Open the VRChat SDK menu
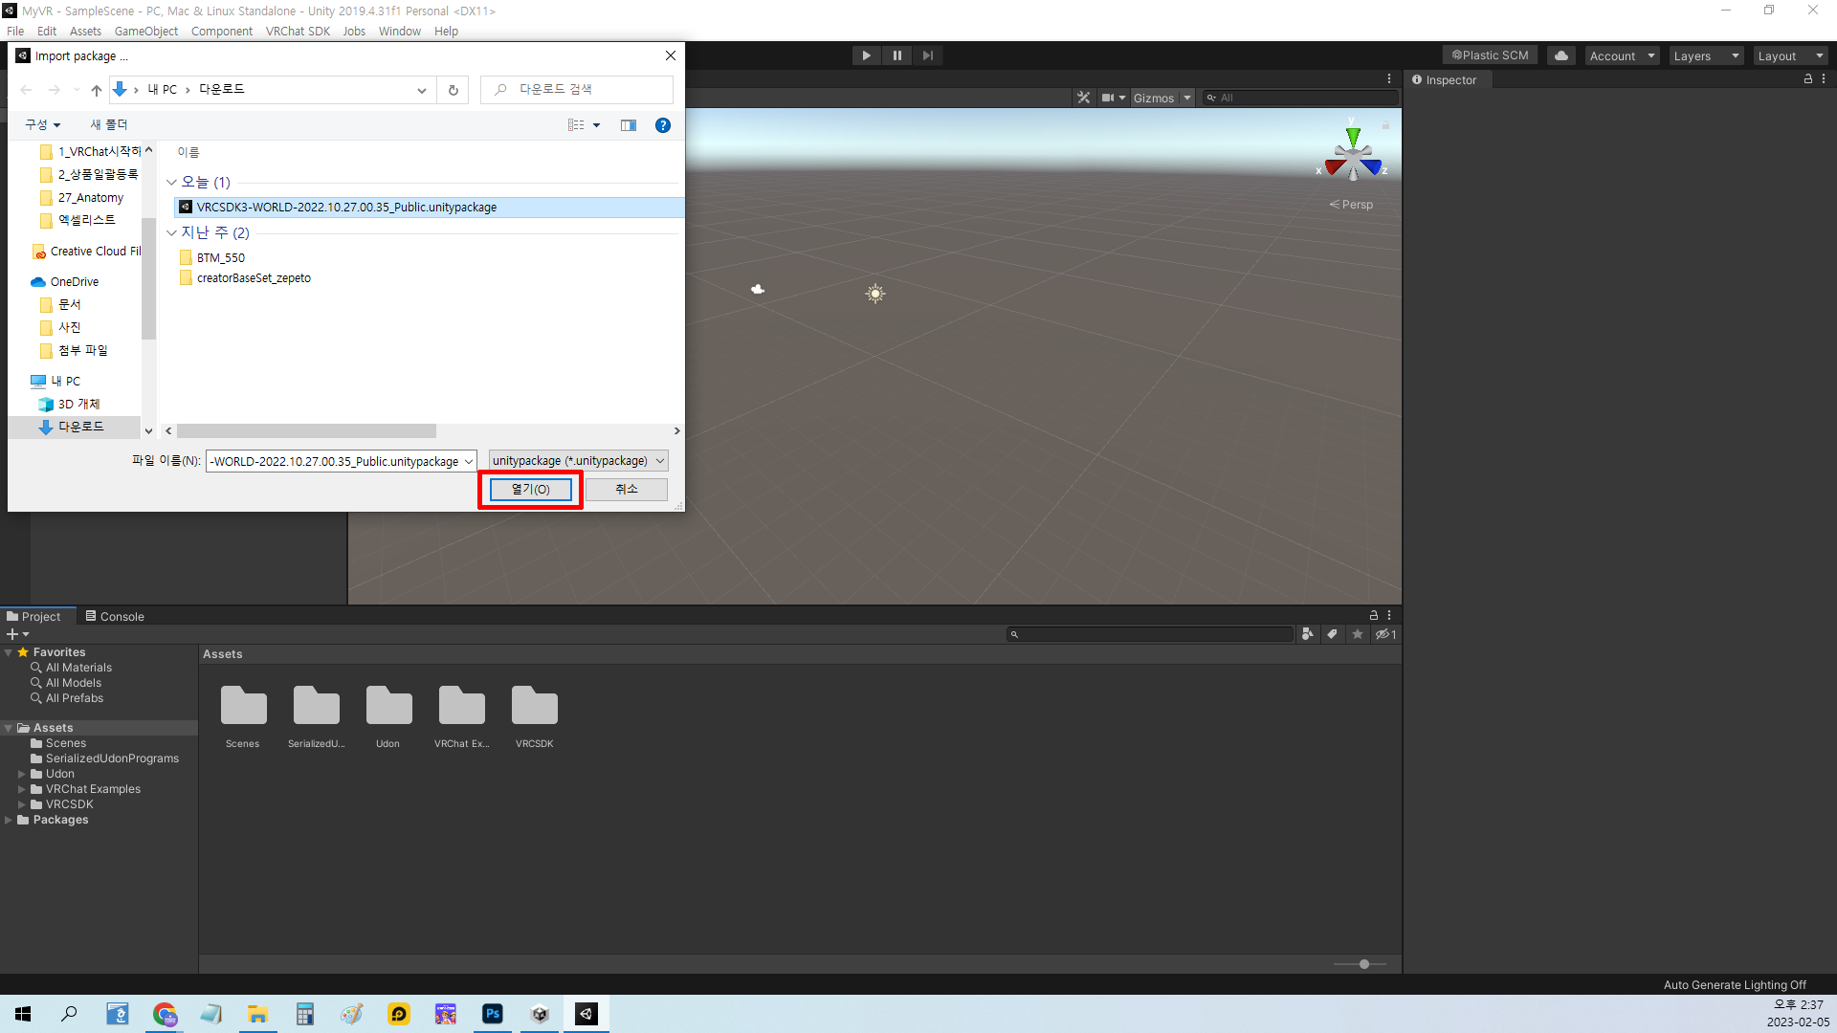The width and height of the screenshot is (1837, 1033). [x=298, y=31]
